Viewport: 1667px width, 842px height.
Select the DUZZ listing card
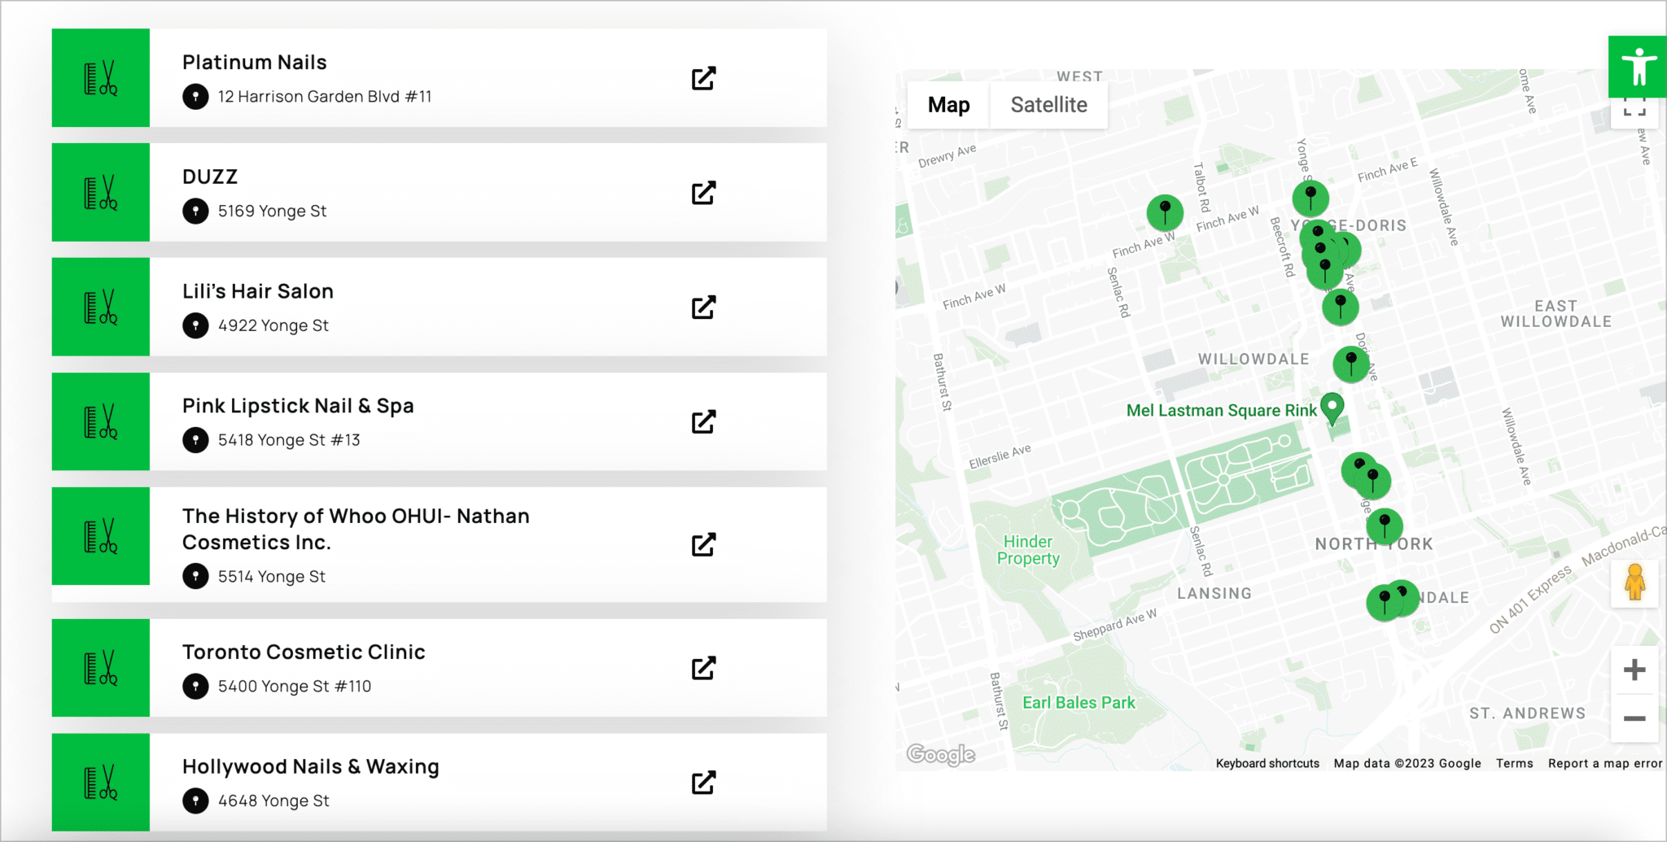point(440,192)
